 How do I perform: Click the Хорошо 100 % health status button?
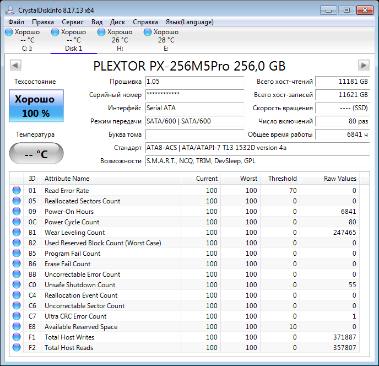pyautogui.click(x=36, y=106)
